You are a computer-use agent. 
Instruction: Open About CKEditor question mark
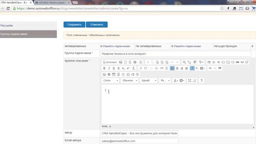coord(202,80)
